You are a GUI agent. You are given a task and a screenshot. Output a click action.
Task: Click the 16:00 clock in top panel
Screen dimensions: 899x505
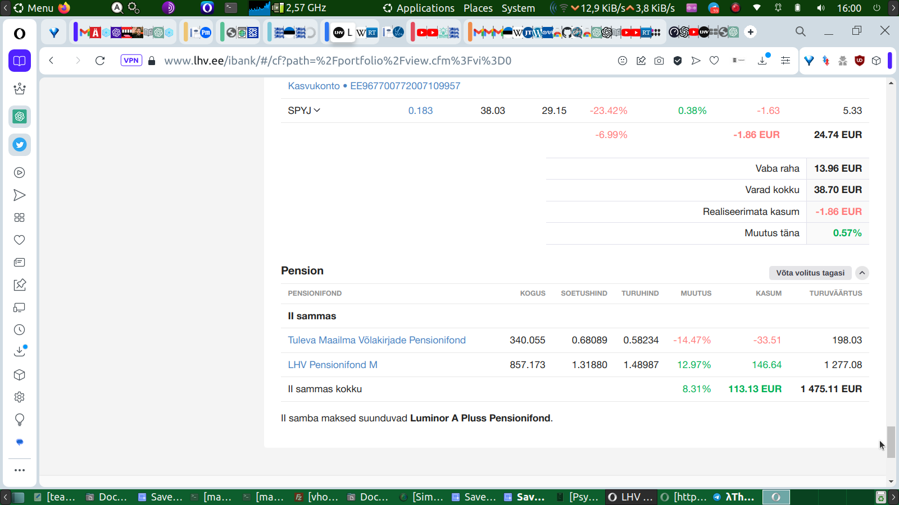coord(849,8)
